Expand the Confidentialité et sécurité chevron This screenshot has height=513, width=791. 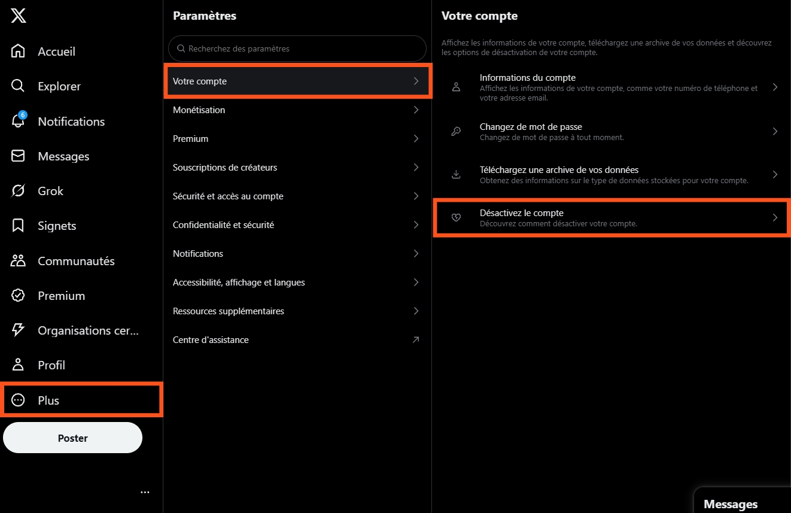point(416,225)
